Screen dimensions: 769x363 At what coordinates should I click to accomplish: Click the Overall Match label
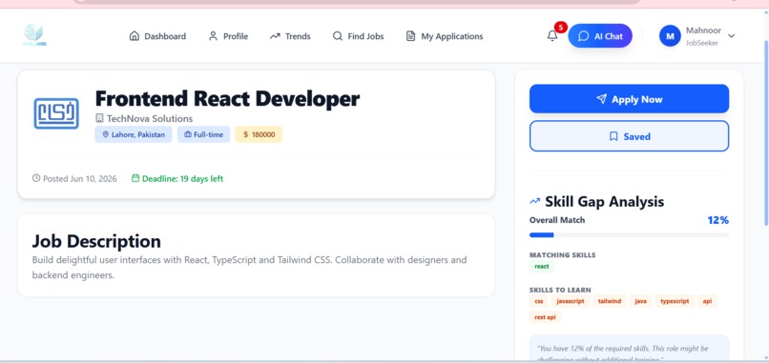click(557, 220)
